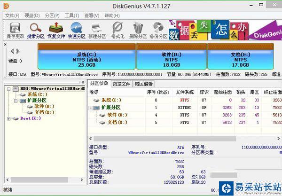Click the left tree scrollbar left arrow

coord(8,180)
